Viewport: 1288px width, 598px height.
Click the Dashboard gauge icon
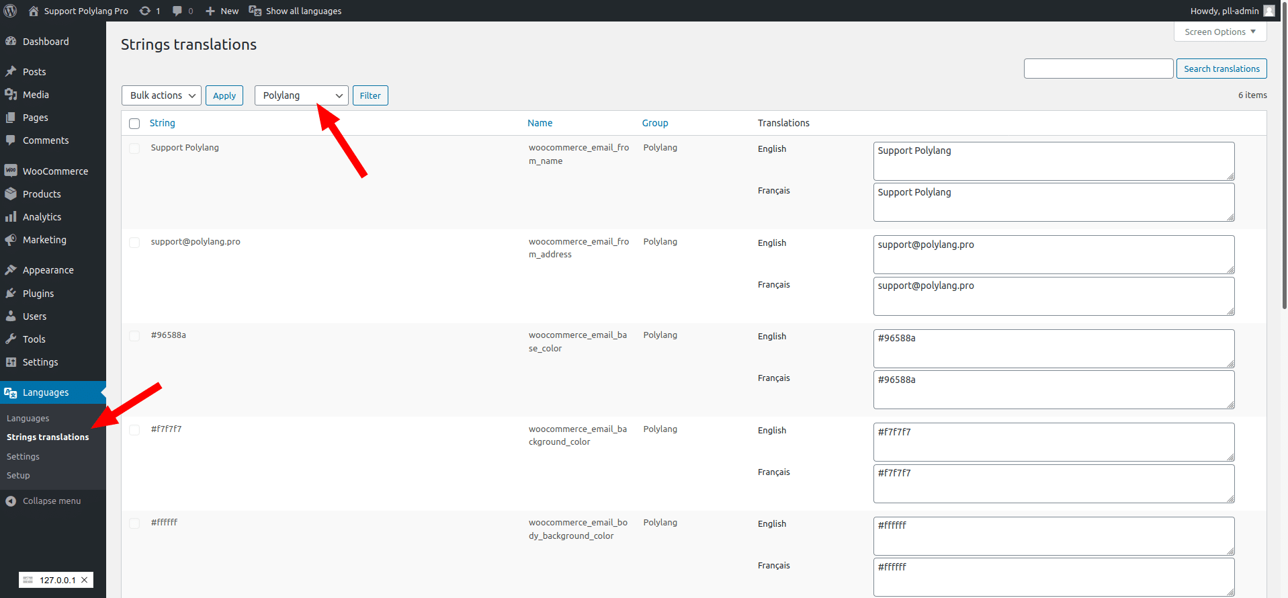pyautogui.click(x=11, y=41)
